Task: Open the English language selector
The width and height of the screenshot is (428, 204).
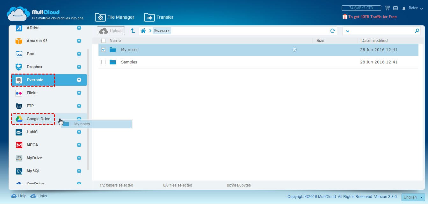Action: [413, 197]
